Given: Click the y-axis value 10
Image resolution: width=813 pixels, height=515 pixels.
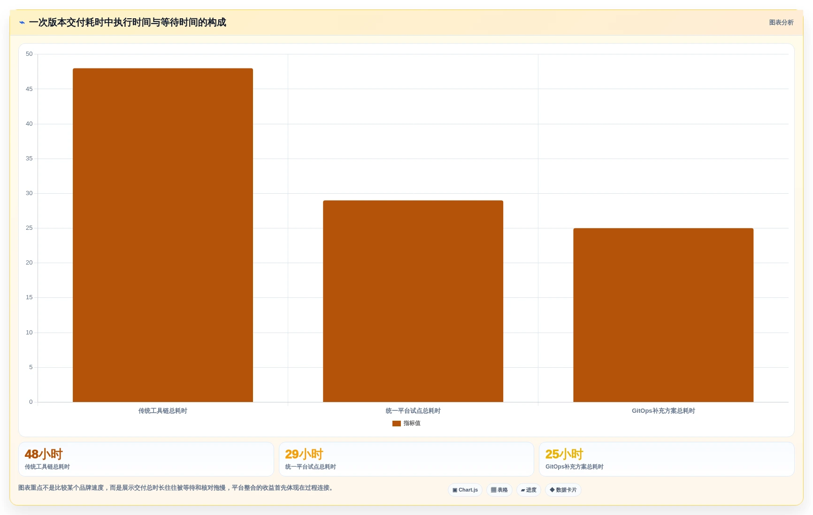Looking at the screenshot, I should point(29,333).
